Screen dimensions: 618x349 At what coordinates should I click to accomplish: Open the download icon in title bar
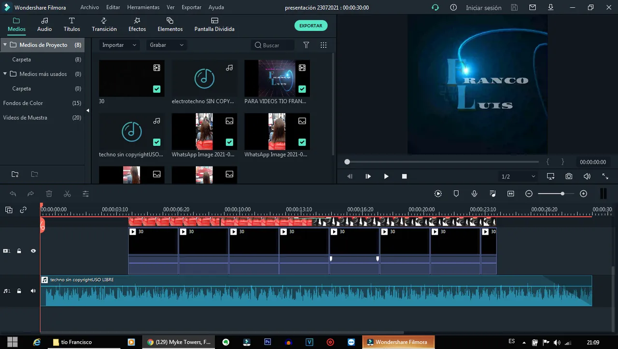(x=551, y=8)
